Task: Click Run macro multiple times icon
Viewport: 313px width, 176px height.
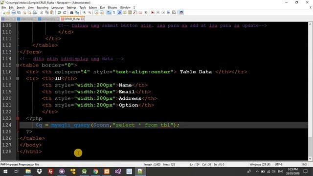Action: pyautogui.click(x=169, y=12)
